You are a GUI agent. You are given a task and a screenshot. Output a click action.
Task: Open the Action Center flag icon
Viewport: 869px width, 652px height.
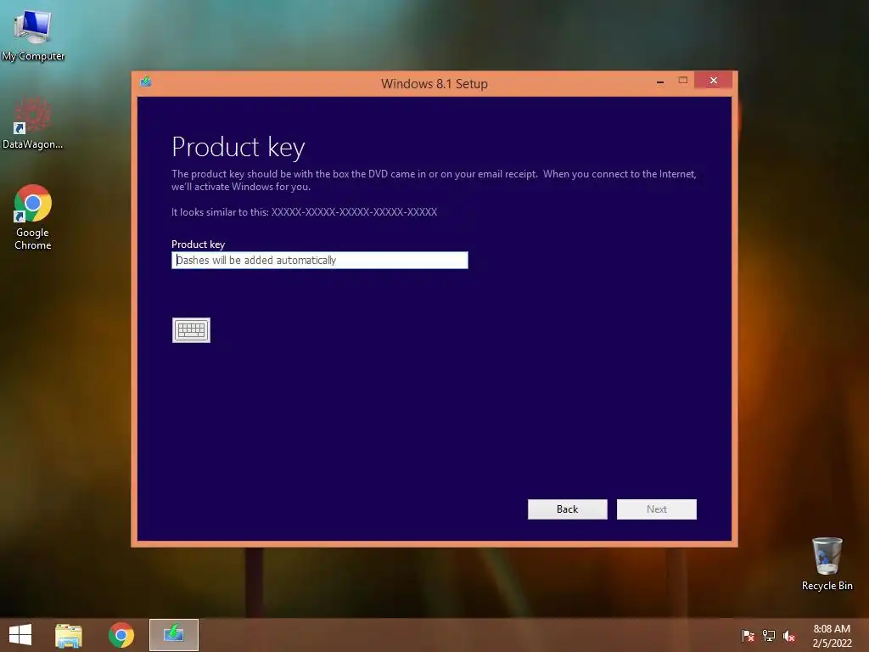pyautogui.click(x=748, y=635)
